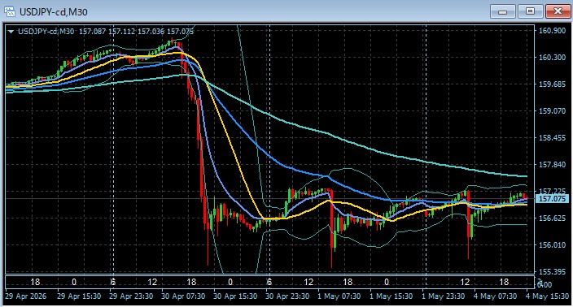This screenshot has width=573, height=307.
Task: Click the 4 May 07:30 time label
Action: [x=495, y=296]
